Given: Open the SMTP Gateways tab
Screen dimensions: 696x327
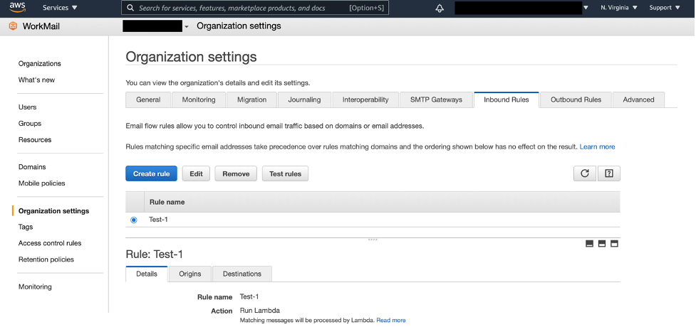Looking at the screenshot, I should (x=436, y=100).
